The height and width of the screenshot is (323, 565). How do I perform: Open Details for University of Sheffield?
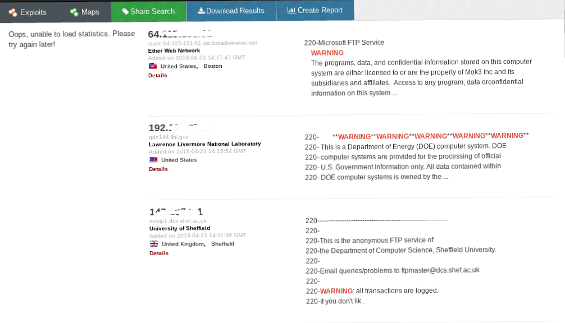tap(159, 253)
